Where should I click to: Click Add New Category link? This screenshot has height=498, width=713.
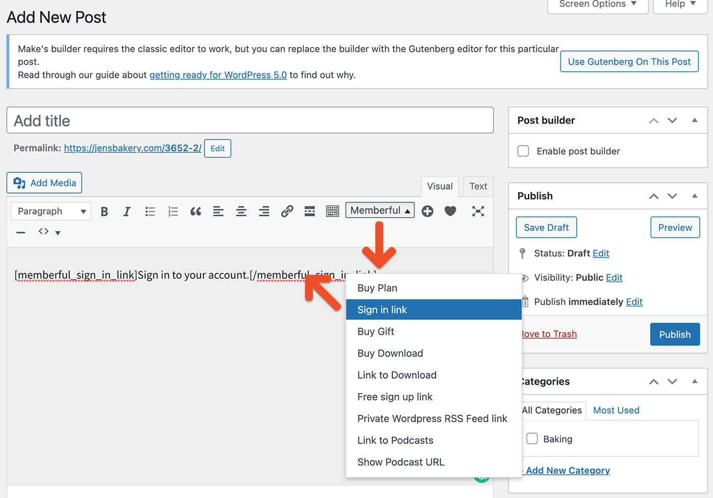tap(567, 471)
